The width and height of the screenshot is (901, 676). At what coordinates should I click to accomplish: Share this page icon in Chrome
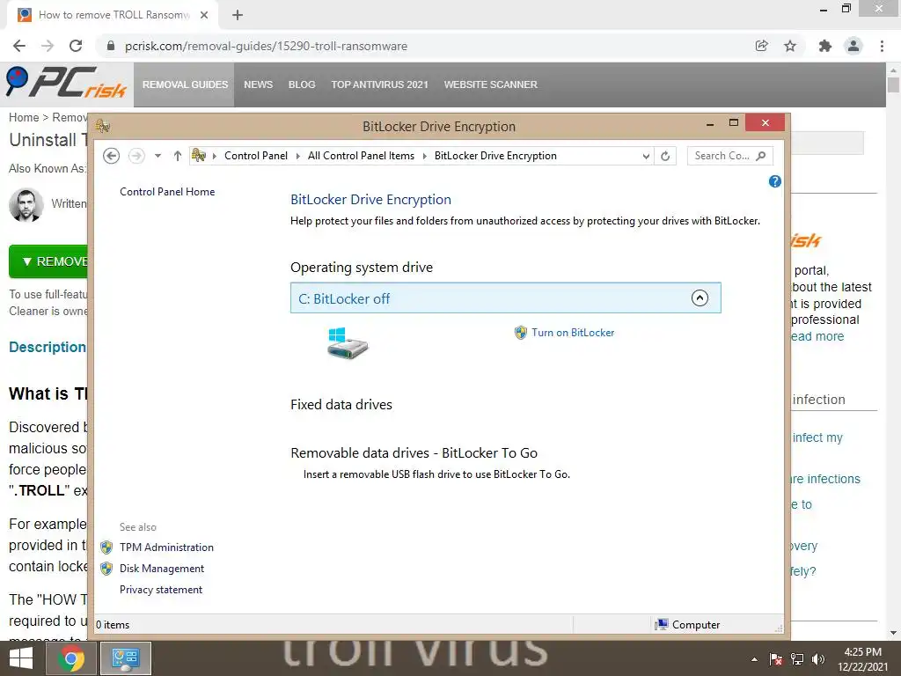point(762,46)
